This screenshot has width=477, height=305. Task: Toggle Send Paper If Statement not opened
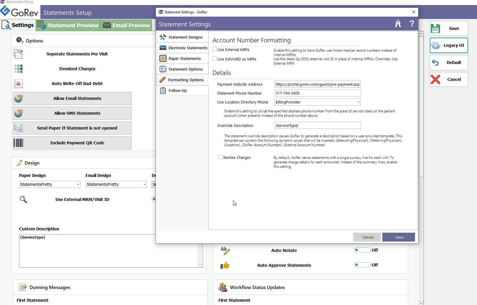click(x=72, y=128)
